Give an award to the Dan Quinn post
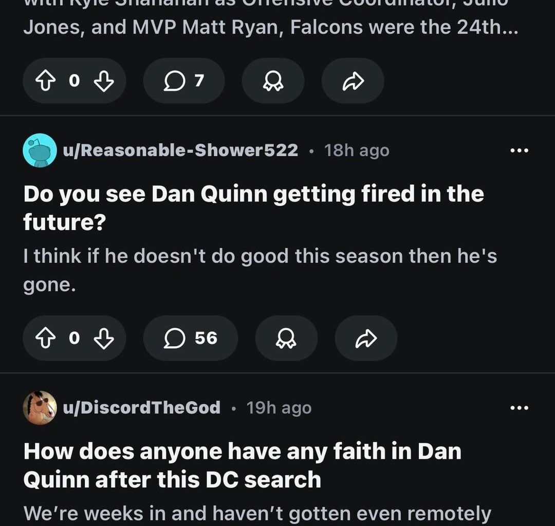 [286, 339]
